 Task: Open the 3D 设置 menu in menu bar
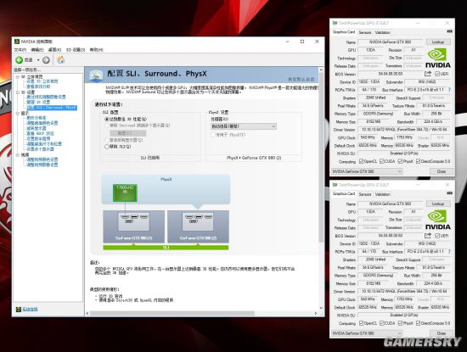pyautogui.click(x=76, y=50)
